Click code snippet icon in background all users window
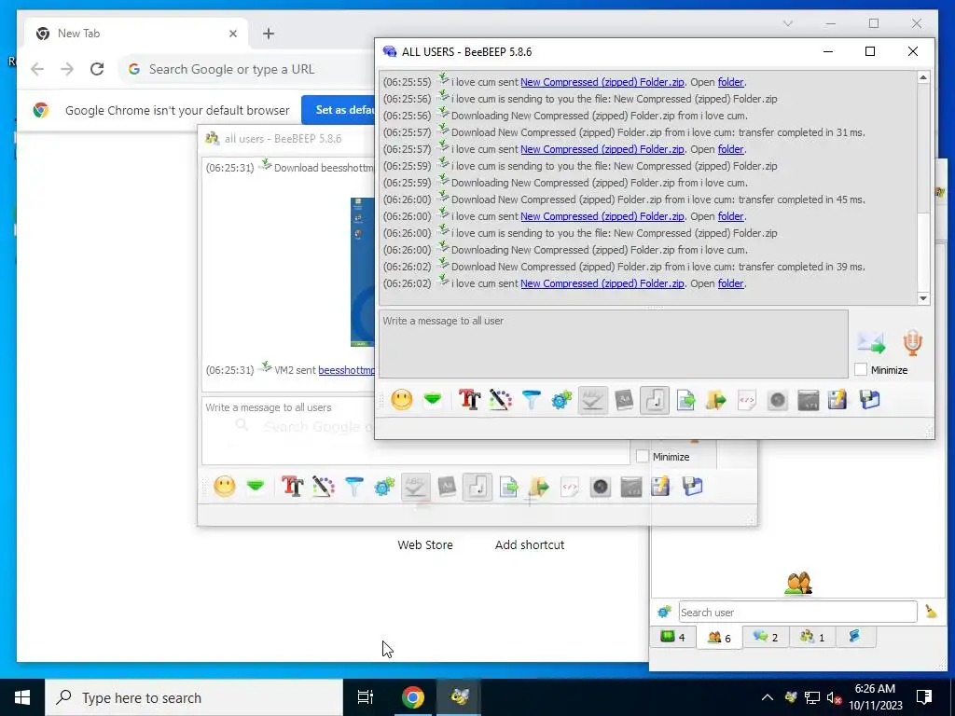Image resolution: width=955 pixels, height=716 pixels. click(570, 487)
